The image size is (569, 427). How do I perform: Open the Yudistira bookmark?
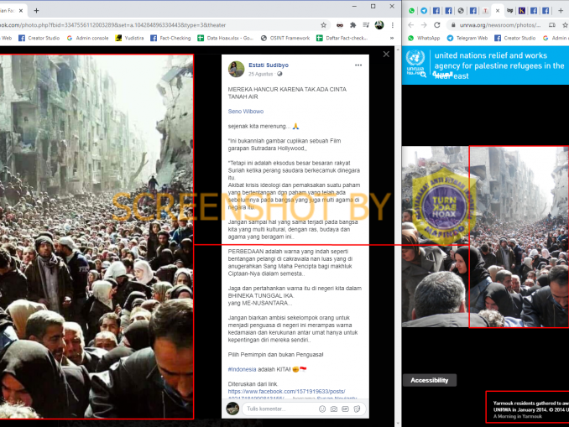(129, 38)
